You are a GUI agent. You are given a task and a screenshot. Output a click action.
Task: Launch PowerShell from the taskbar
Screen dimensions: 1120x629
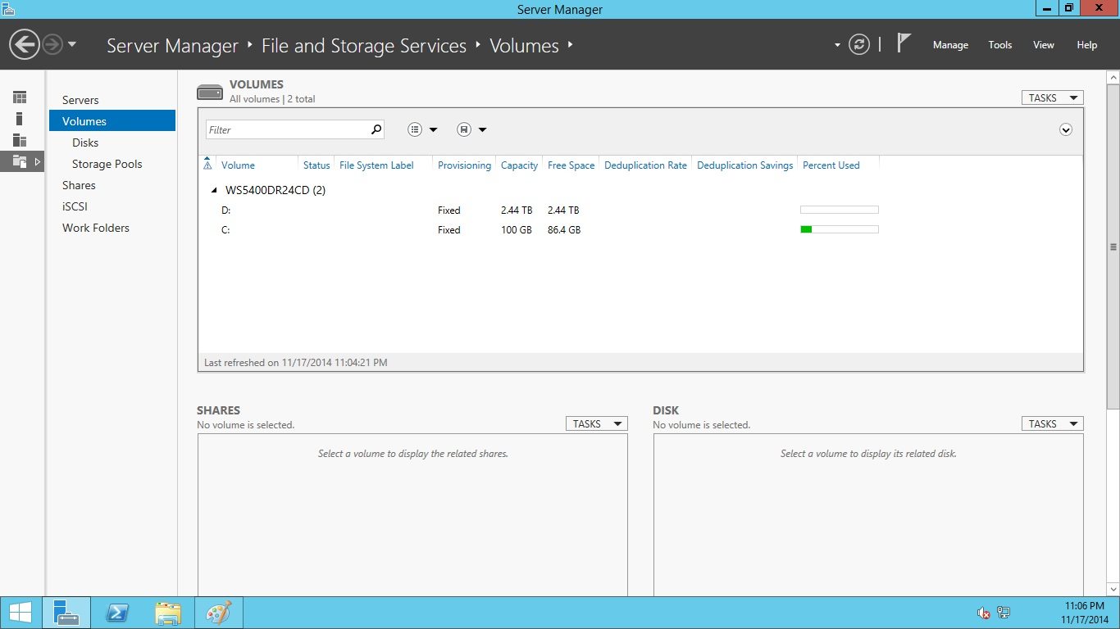pyautogui.click(x=118, y=613)
